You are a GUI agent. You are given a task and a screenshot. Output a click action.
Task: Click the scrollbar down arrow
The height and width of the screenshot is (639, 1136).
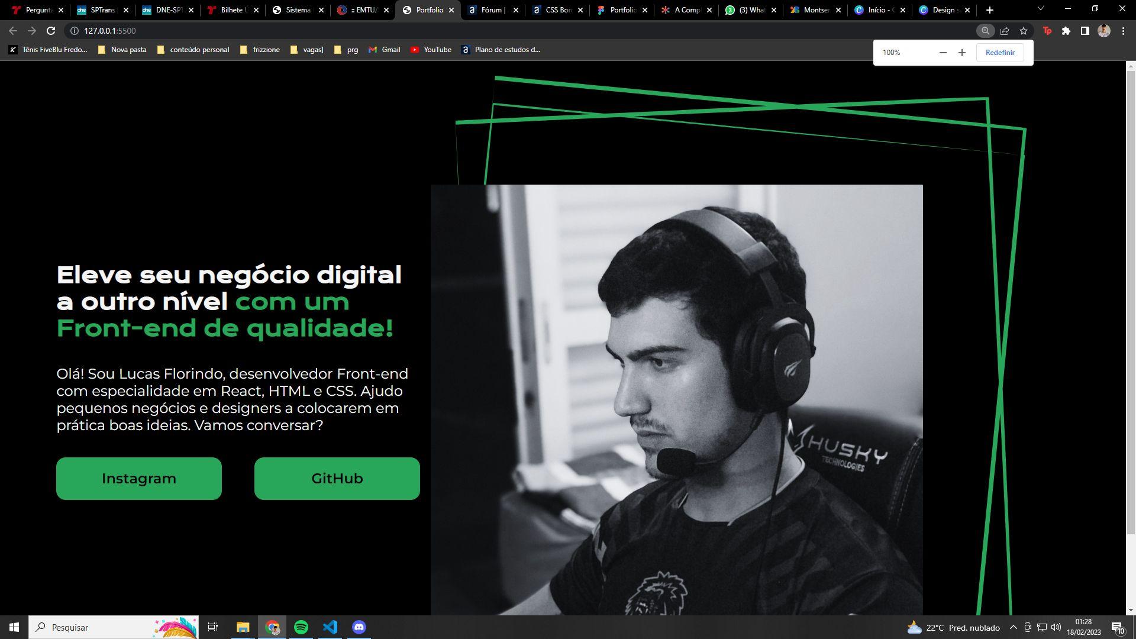click(1131, 610)
